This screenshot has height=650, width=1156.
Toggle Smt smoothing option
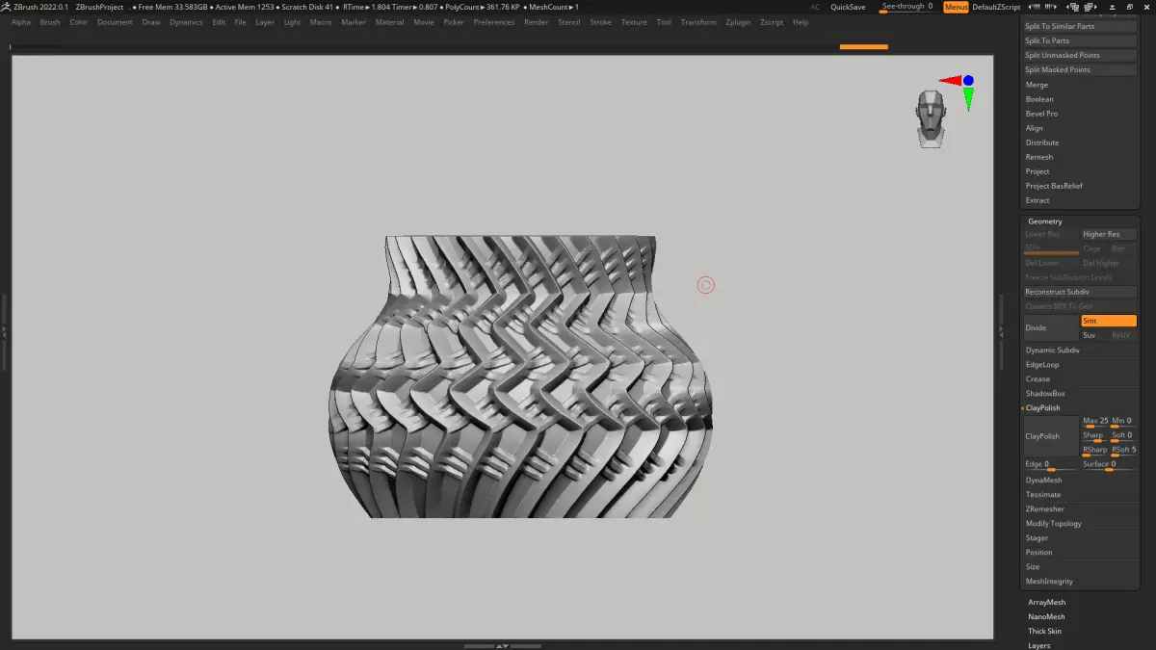tap(1108, 321)
